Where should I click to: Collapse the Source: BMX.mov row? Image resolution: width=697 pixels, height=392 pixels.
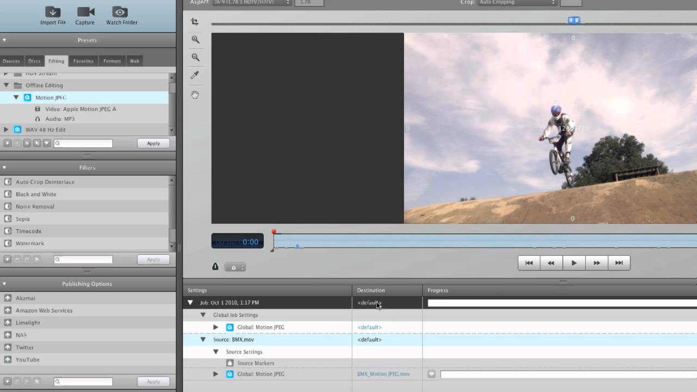coord(203,340)
